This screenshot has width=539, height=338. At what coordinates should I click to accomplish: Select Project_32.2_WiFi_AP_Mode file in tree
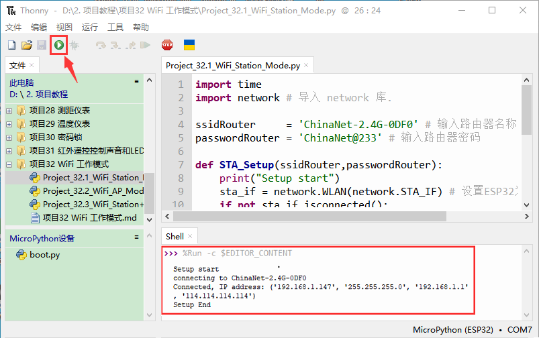coord(92,191)
